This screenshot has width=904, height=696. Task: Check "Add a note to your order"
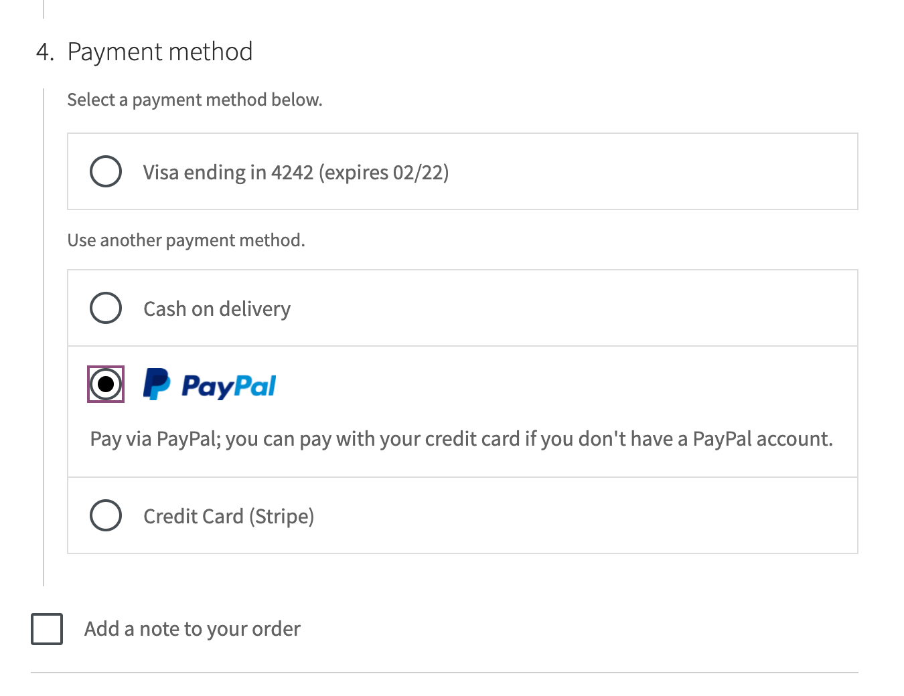click(46, 628)
